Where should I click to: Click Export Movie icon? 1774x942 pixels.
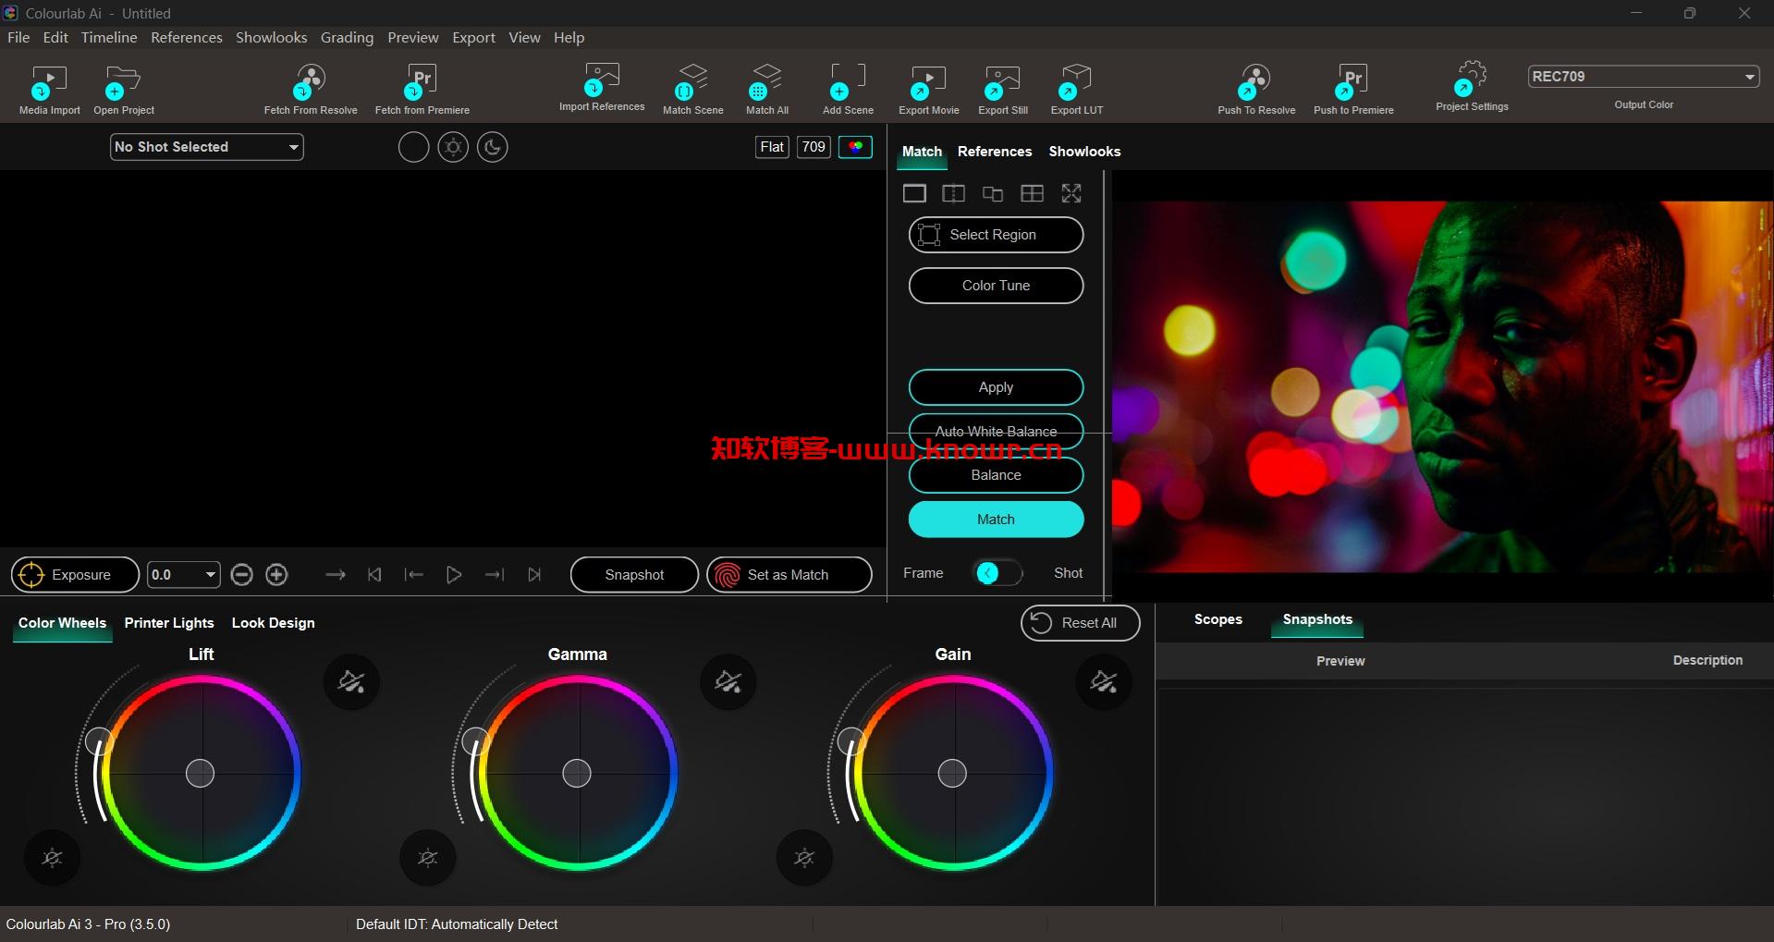(x=928, y=83)
